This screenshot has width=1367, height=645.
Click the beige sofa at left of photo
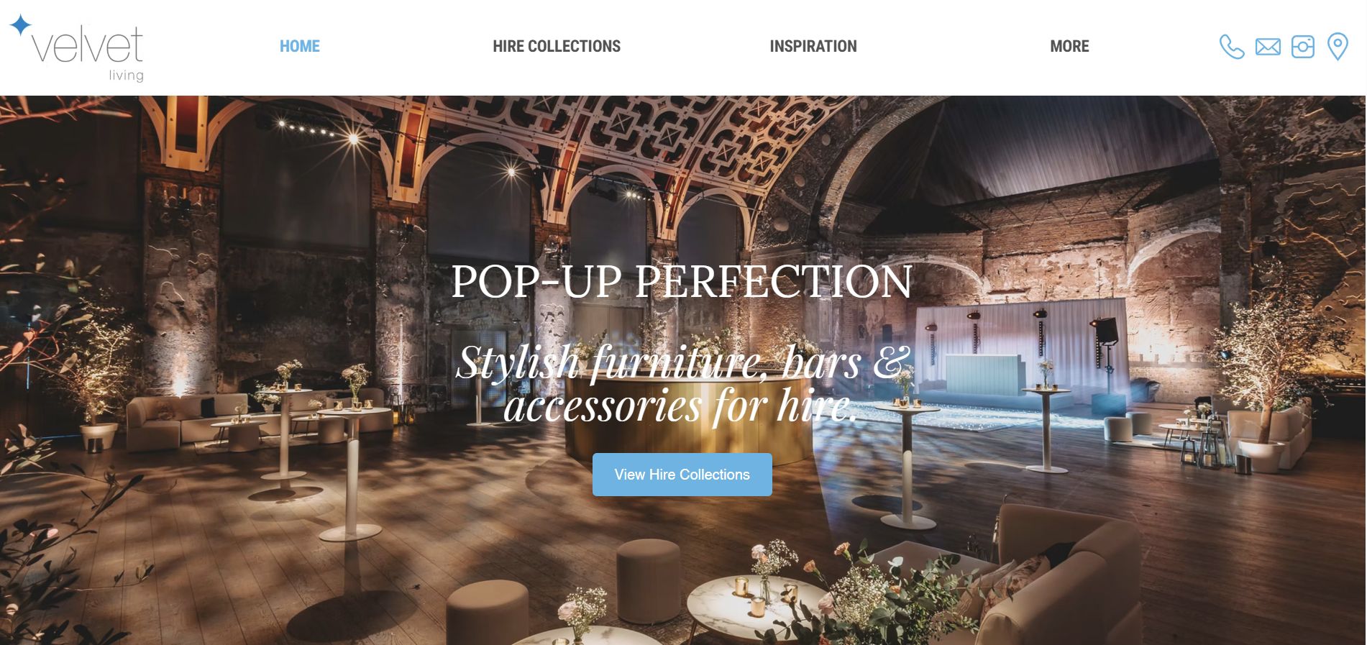point(188,418)
